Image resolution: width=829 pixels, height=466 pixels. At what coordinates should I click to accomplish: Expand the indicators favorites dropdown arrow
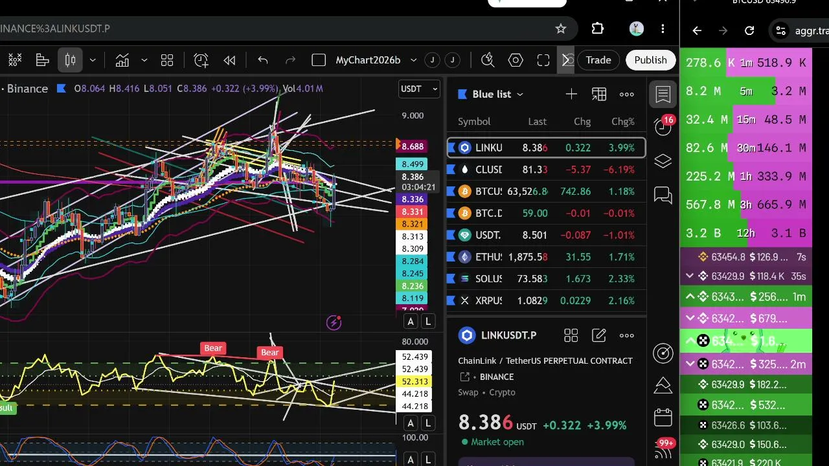coord(144,60)
